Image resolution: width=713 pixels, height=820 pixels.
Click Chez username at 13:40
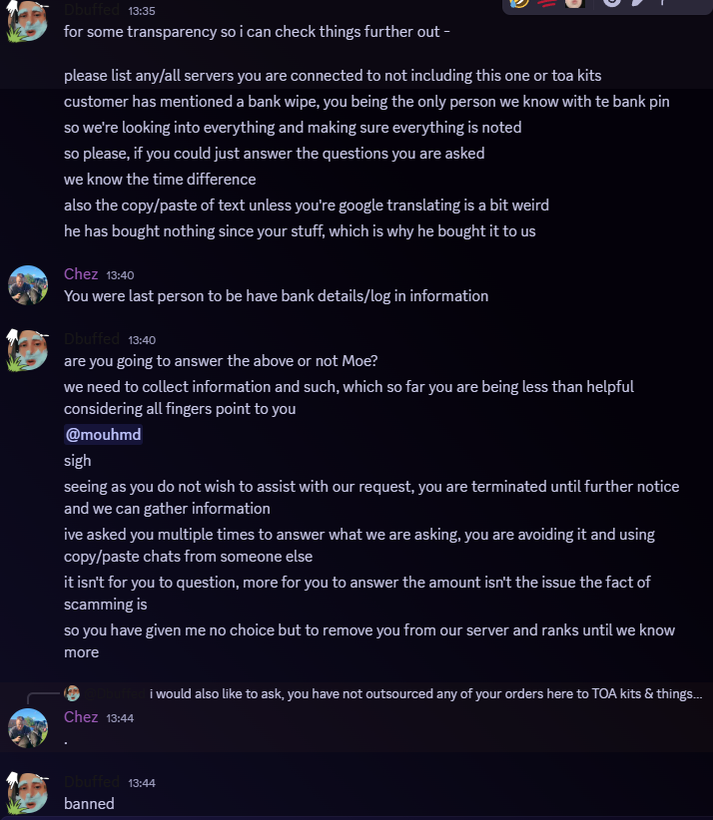[81, 274]
